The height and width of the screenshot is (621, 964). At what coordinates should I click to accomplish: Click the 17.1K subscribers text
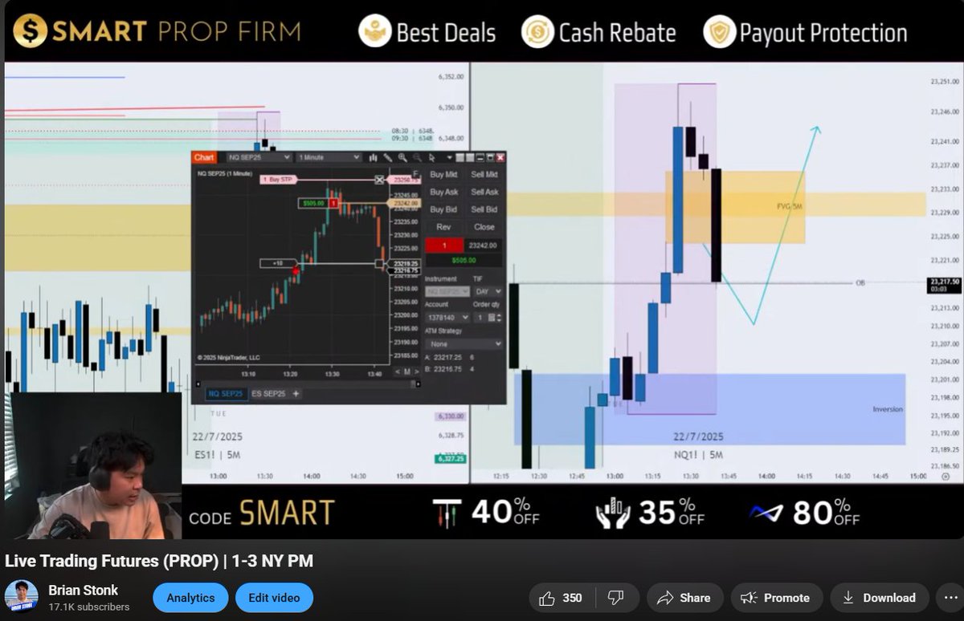pyautogui.click(x=89, y=607)
